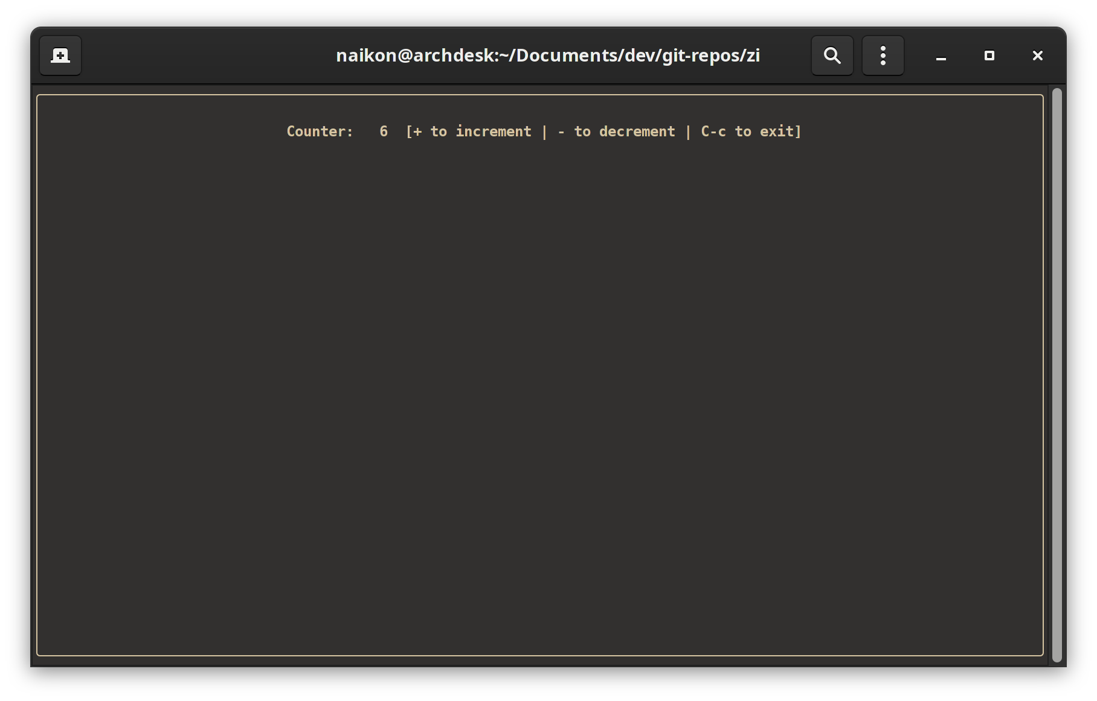Open the three-dot hamburger menu
This screenshot has height=701, width=1097.
883,56
